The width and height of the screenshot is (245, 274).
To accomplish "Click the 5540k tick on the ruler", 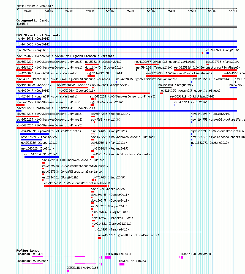I will pyautogui.click(x=171, y=11).
